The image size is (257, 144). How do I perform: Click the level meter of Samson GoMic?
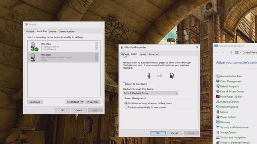96,46
